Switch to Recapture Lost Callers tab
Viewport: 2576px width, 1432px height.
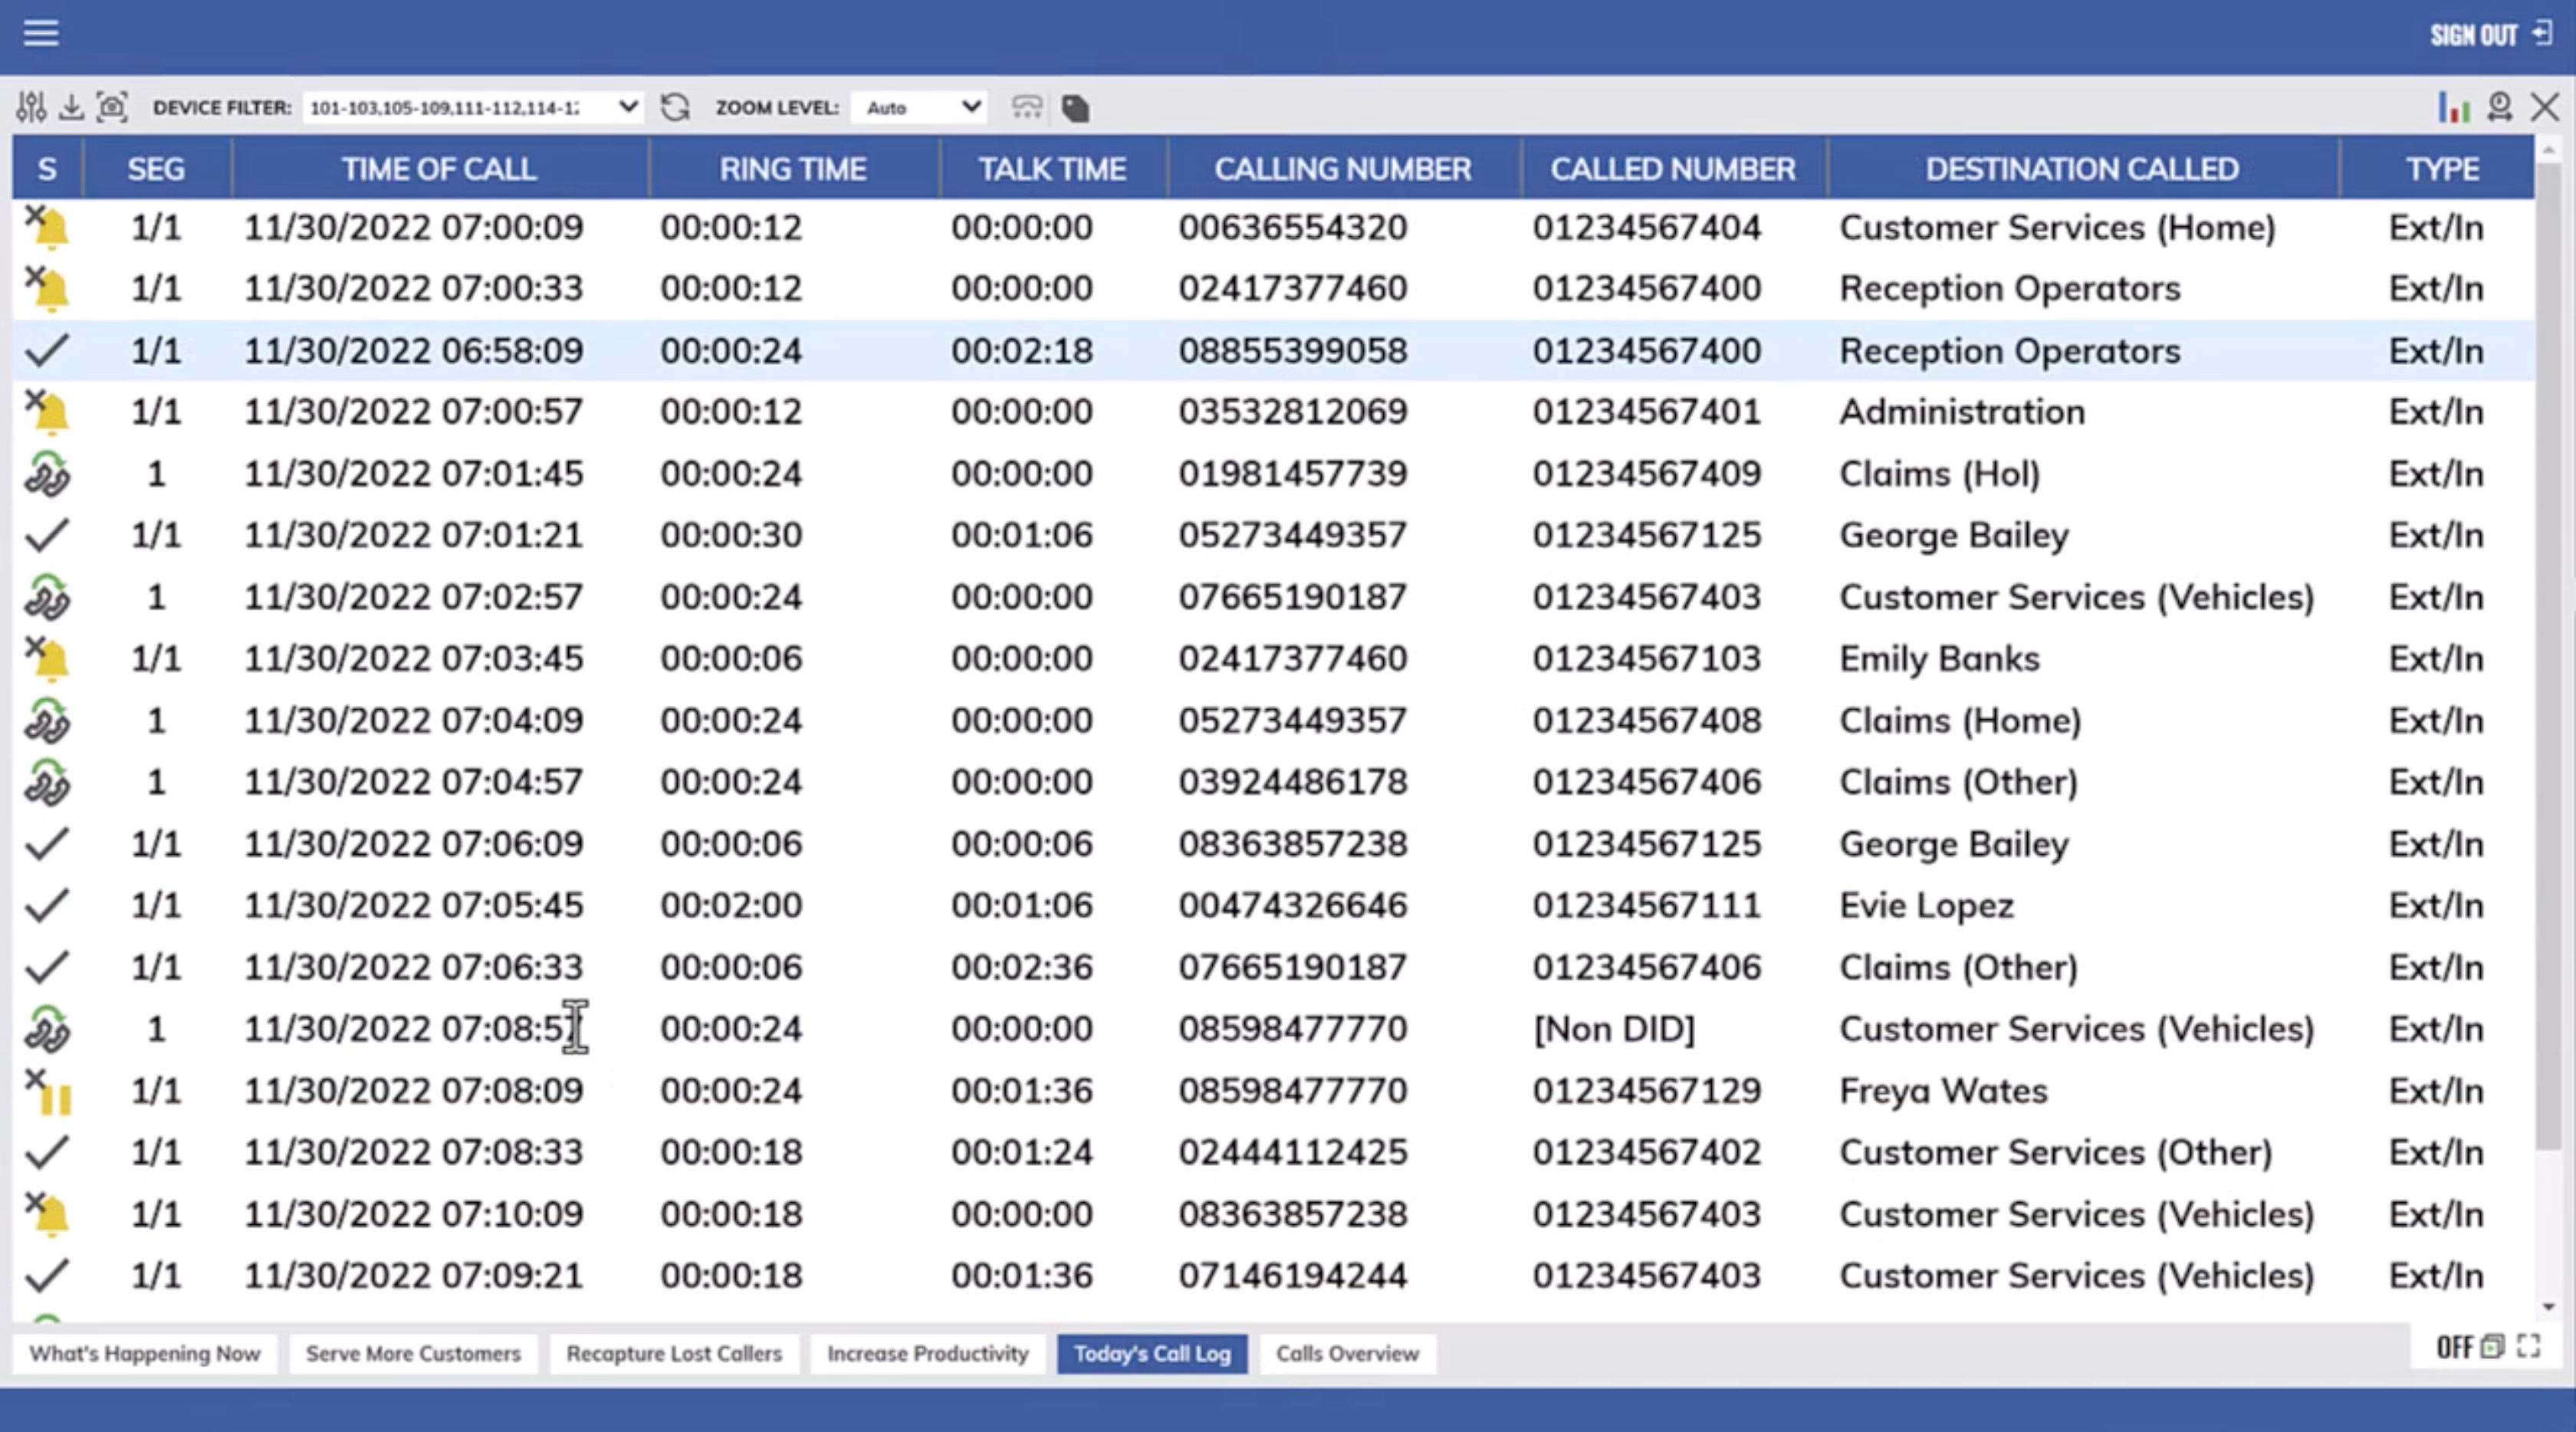(x=674, y=1354)
